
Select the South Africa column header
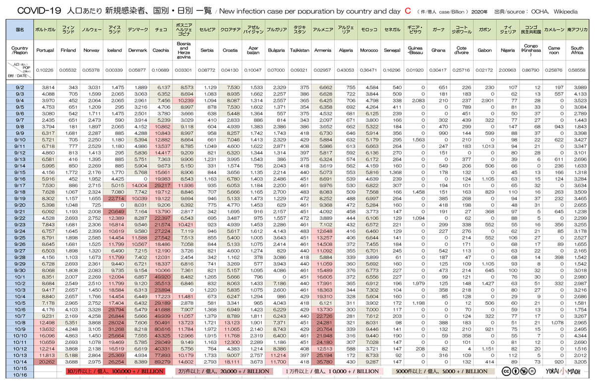click(577, 50)
